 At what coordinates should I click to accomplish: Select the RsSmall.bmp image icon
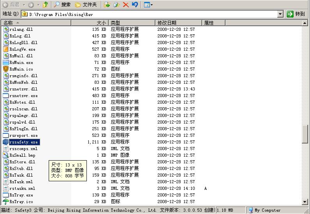point(6,155)
